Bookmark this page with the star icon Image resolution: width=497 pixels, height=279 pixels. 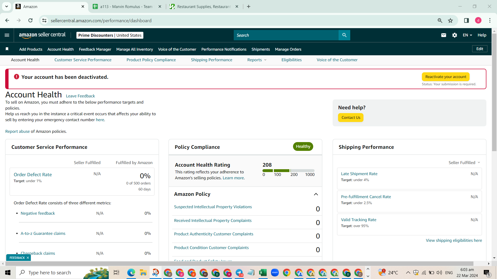point(450,20)
